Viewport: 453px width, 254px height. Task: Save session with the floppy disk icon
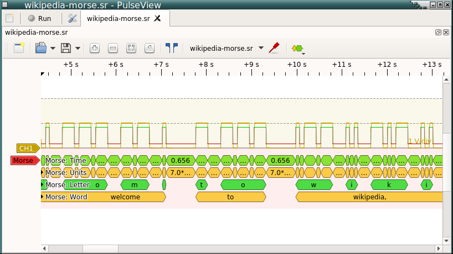66,48
